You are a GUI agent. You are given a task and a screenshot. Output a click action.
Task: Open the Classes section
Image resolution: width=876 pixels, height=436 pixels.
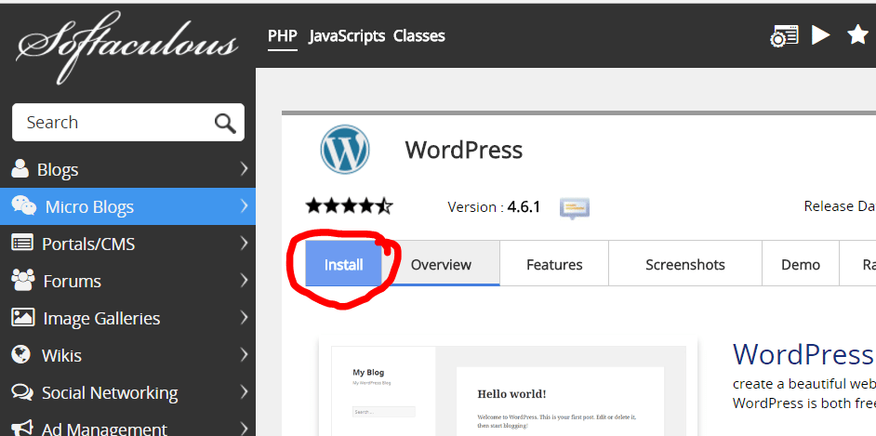(x=419, y=36)
